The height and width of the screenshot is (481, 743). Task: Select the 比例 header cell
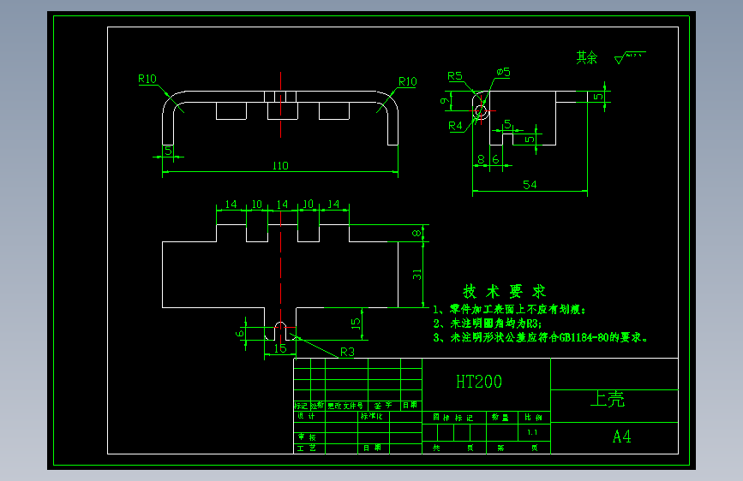(x=534, y=418)
